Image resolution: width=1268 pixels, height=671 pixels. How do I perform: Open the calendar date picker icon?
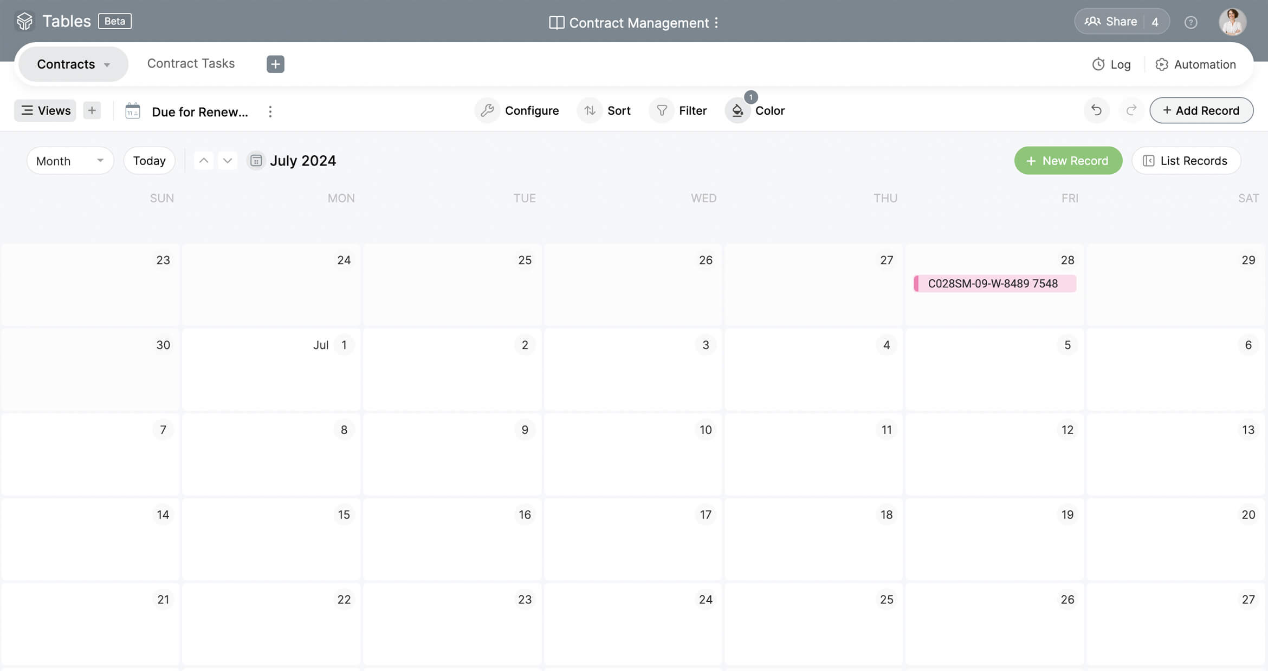pyautogui.click(x=256, y=161)
